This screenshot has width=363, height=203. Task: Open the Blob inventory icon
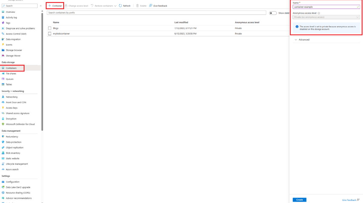coord(3,153)
